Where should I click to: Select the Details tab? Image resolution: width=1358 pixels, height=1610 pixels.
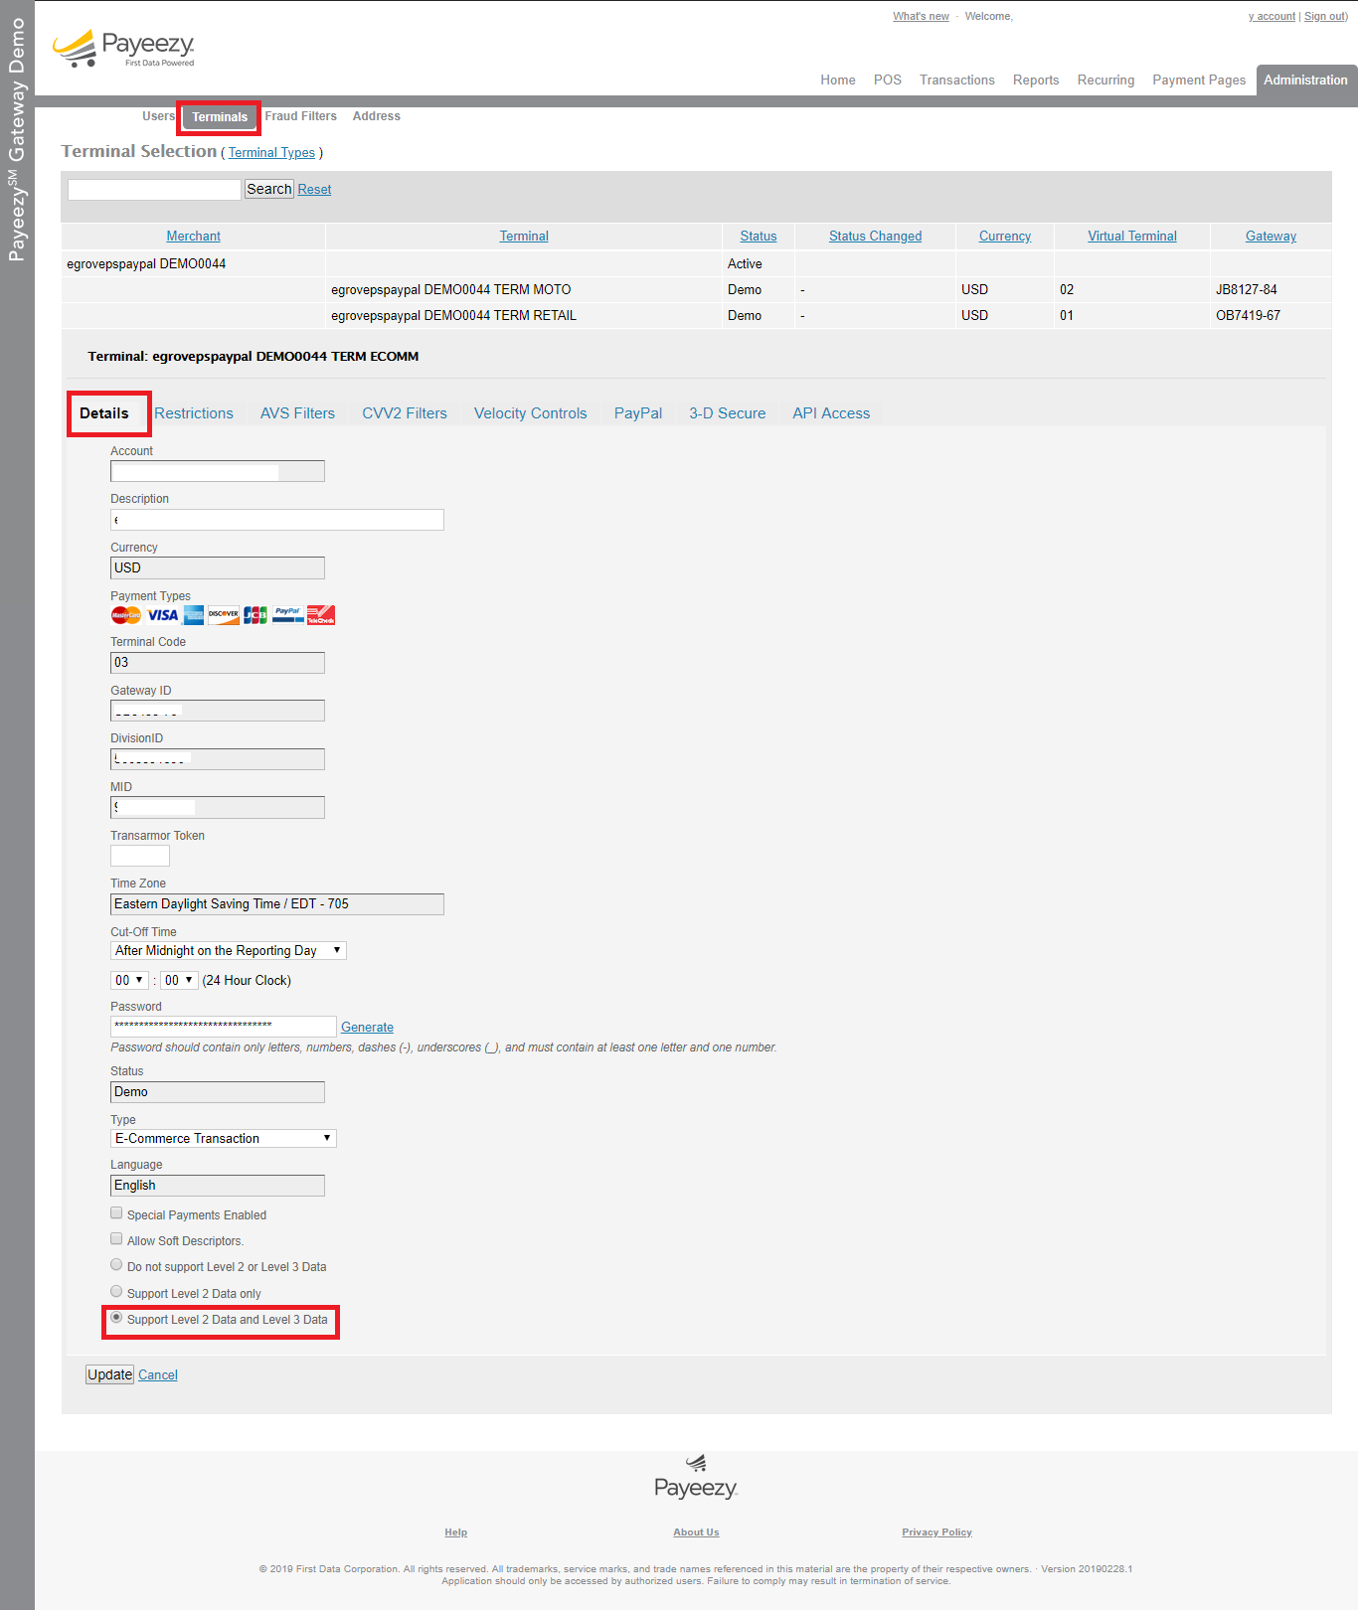coord(104,413)
